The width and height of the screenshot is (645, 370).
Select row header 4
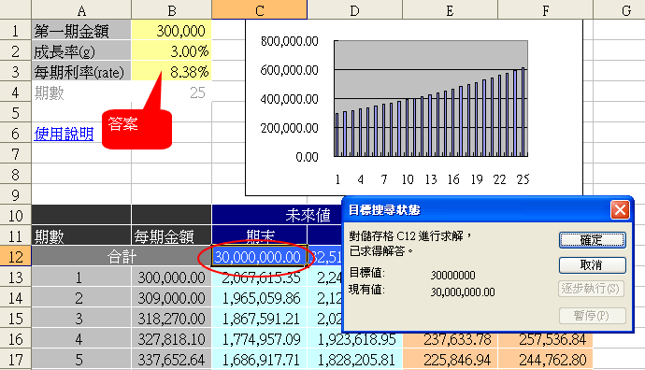coord(16,92)
